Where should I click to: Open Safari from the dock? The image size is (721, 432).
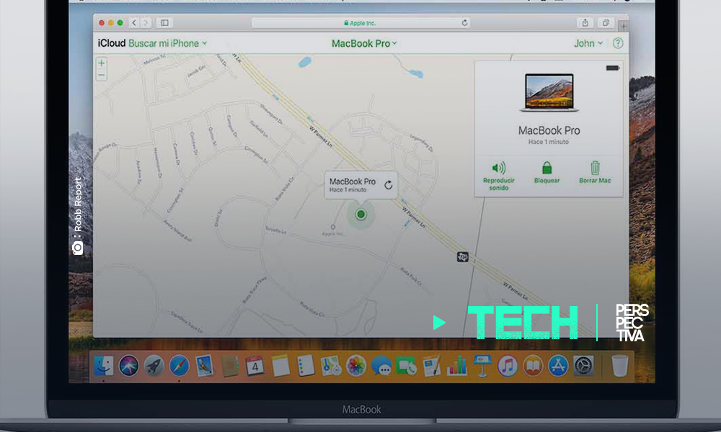click(179, 366)
